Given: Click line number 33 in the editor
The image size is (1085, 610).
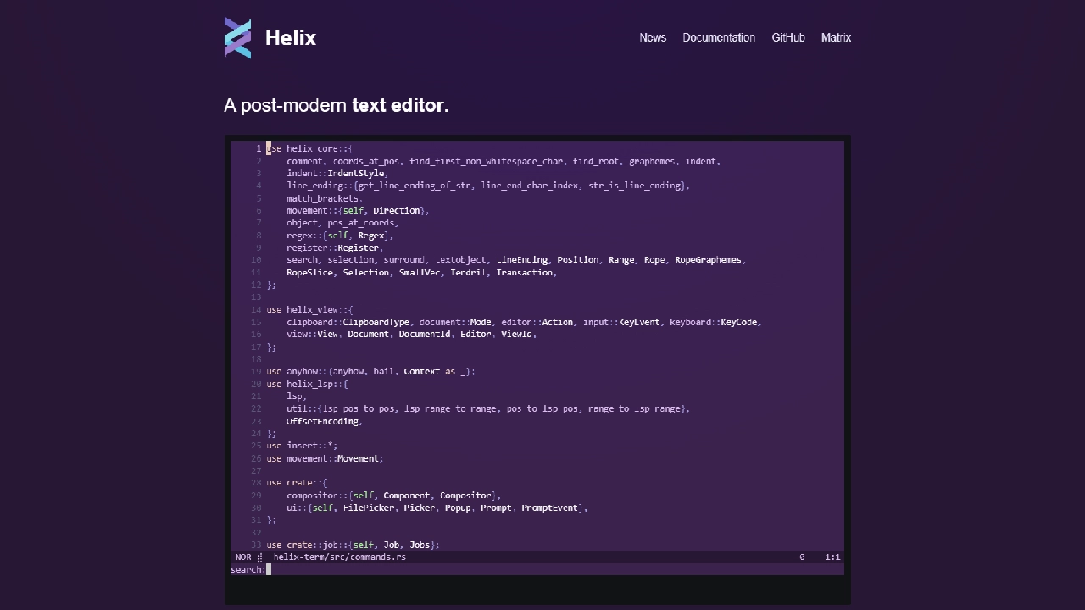Looking at the screenshot, I should [x=257, y=545].
